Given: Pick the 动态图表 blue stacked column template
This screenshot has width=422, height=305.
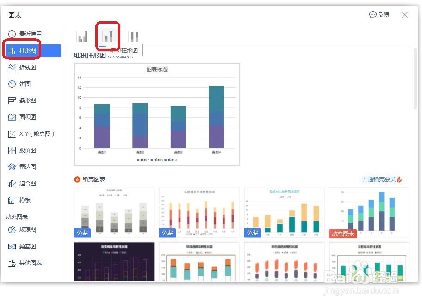Looking at the screenshot, I should click(x=370, y=213).
